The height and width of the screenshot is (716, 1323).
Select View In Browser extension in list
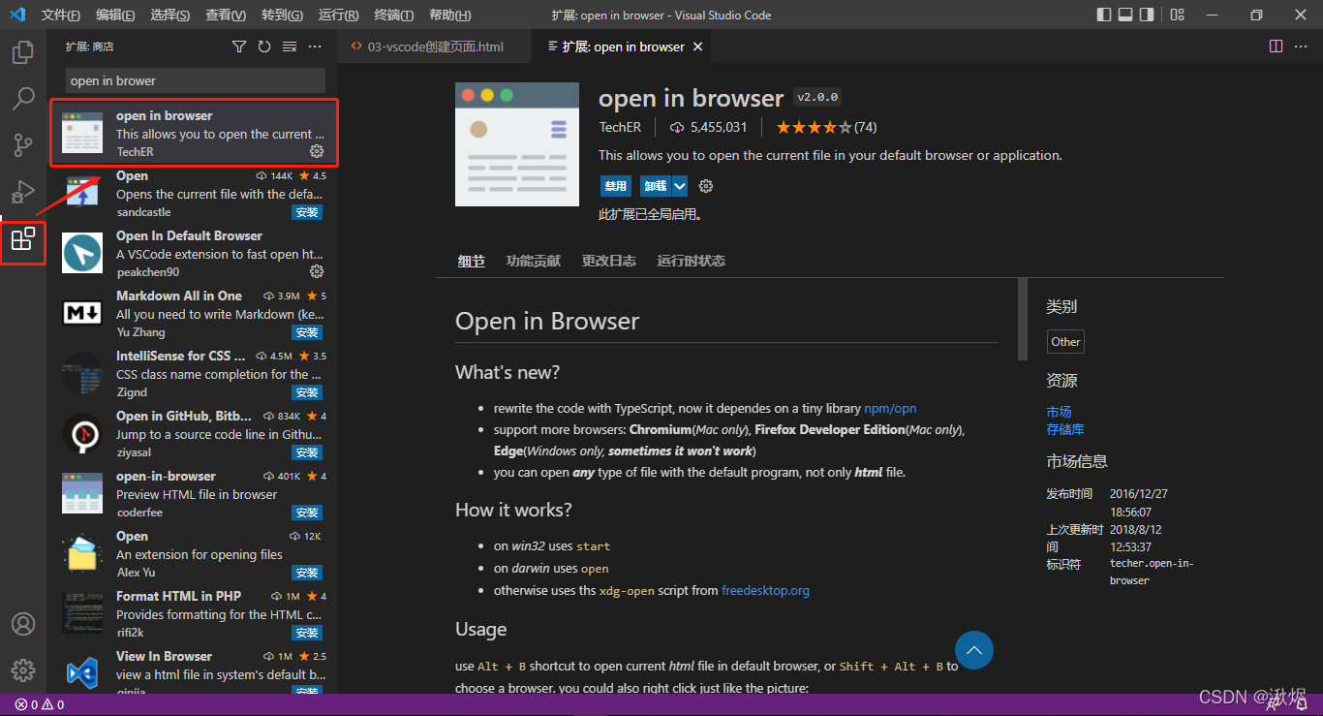click(193, 670)
